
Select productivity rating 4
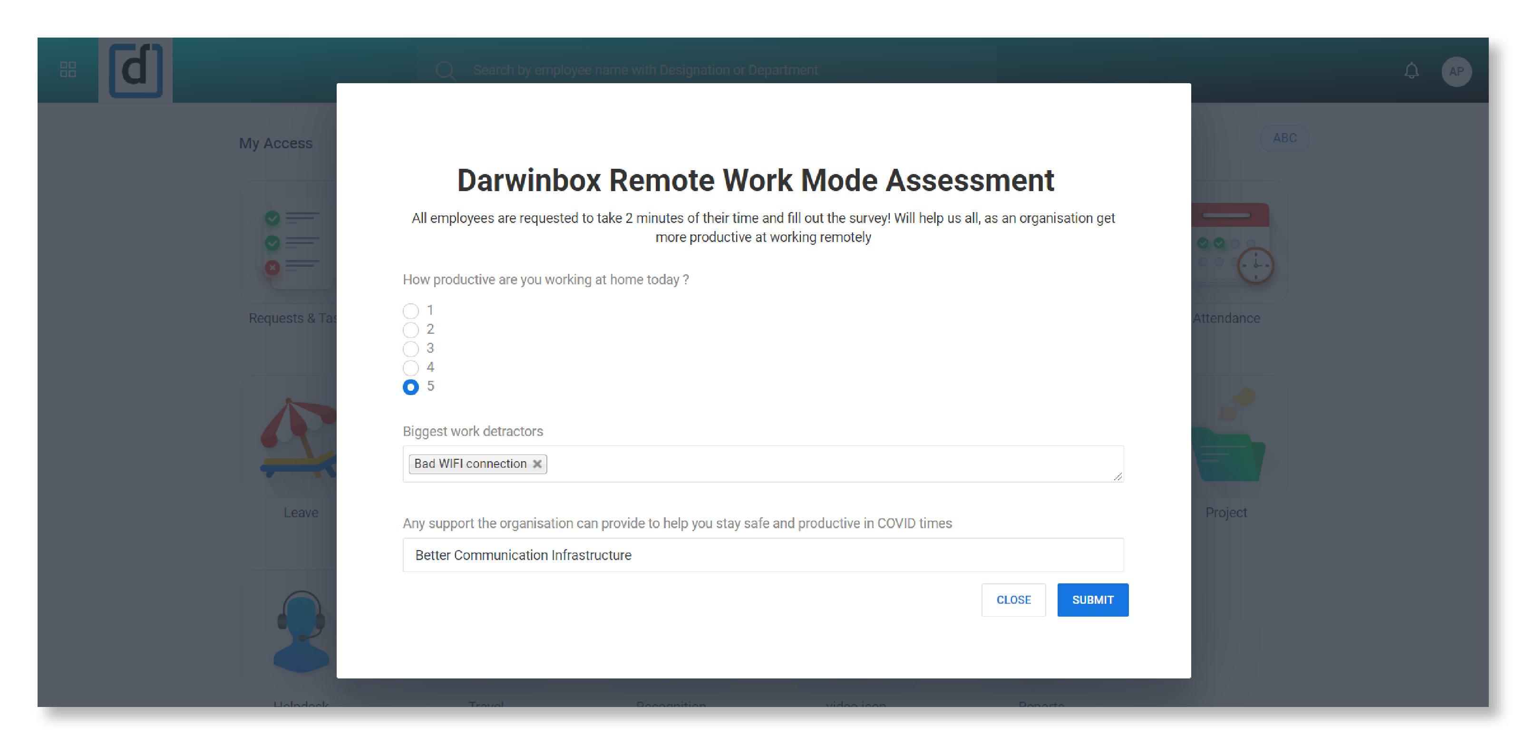(410, 367)
